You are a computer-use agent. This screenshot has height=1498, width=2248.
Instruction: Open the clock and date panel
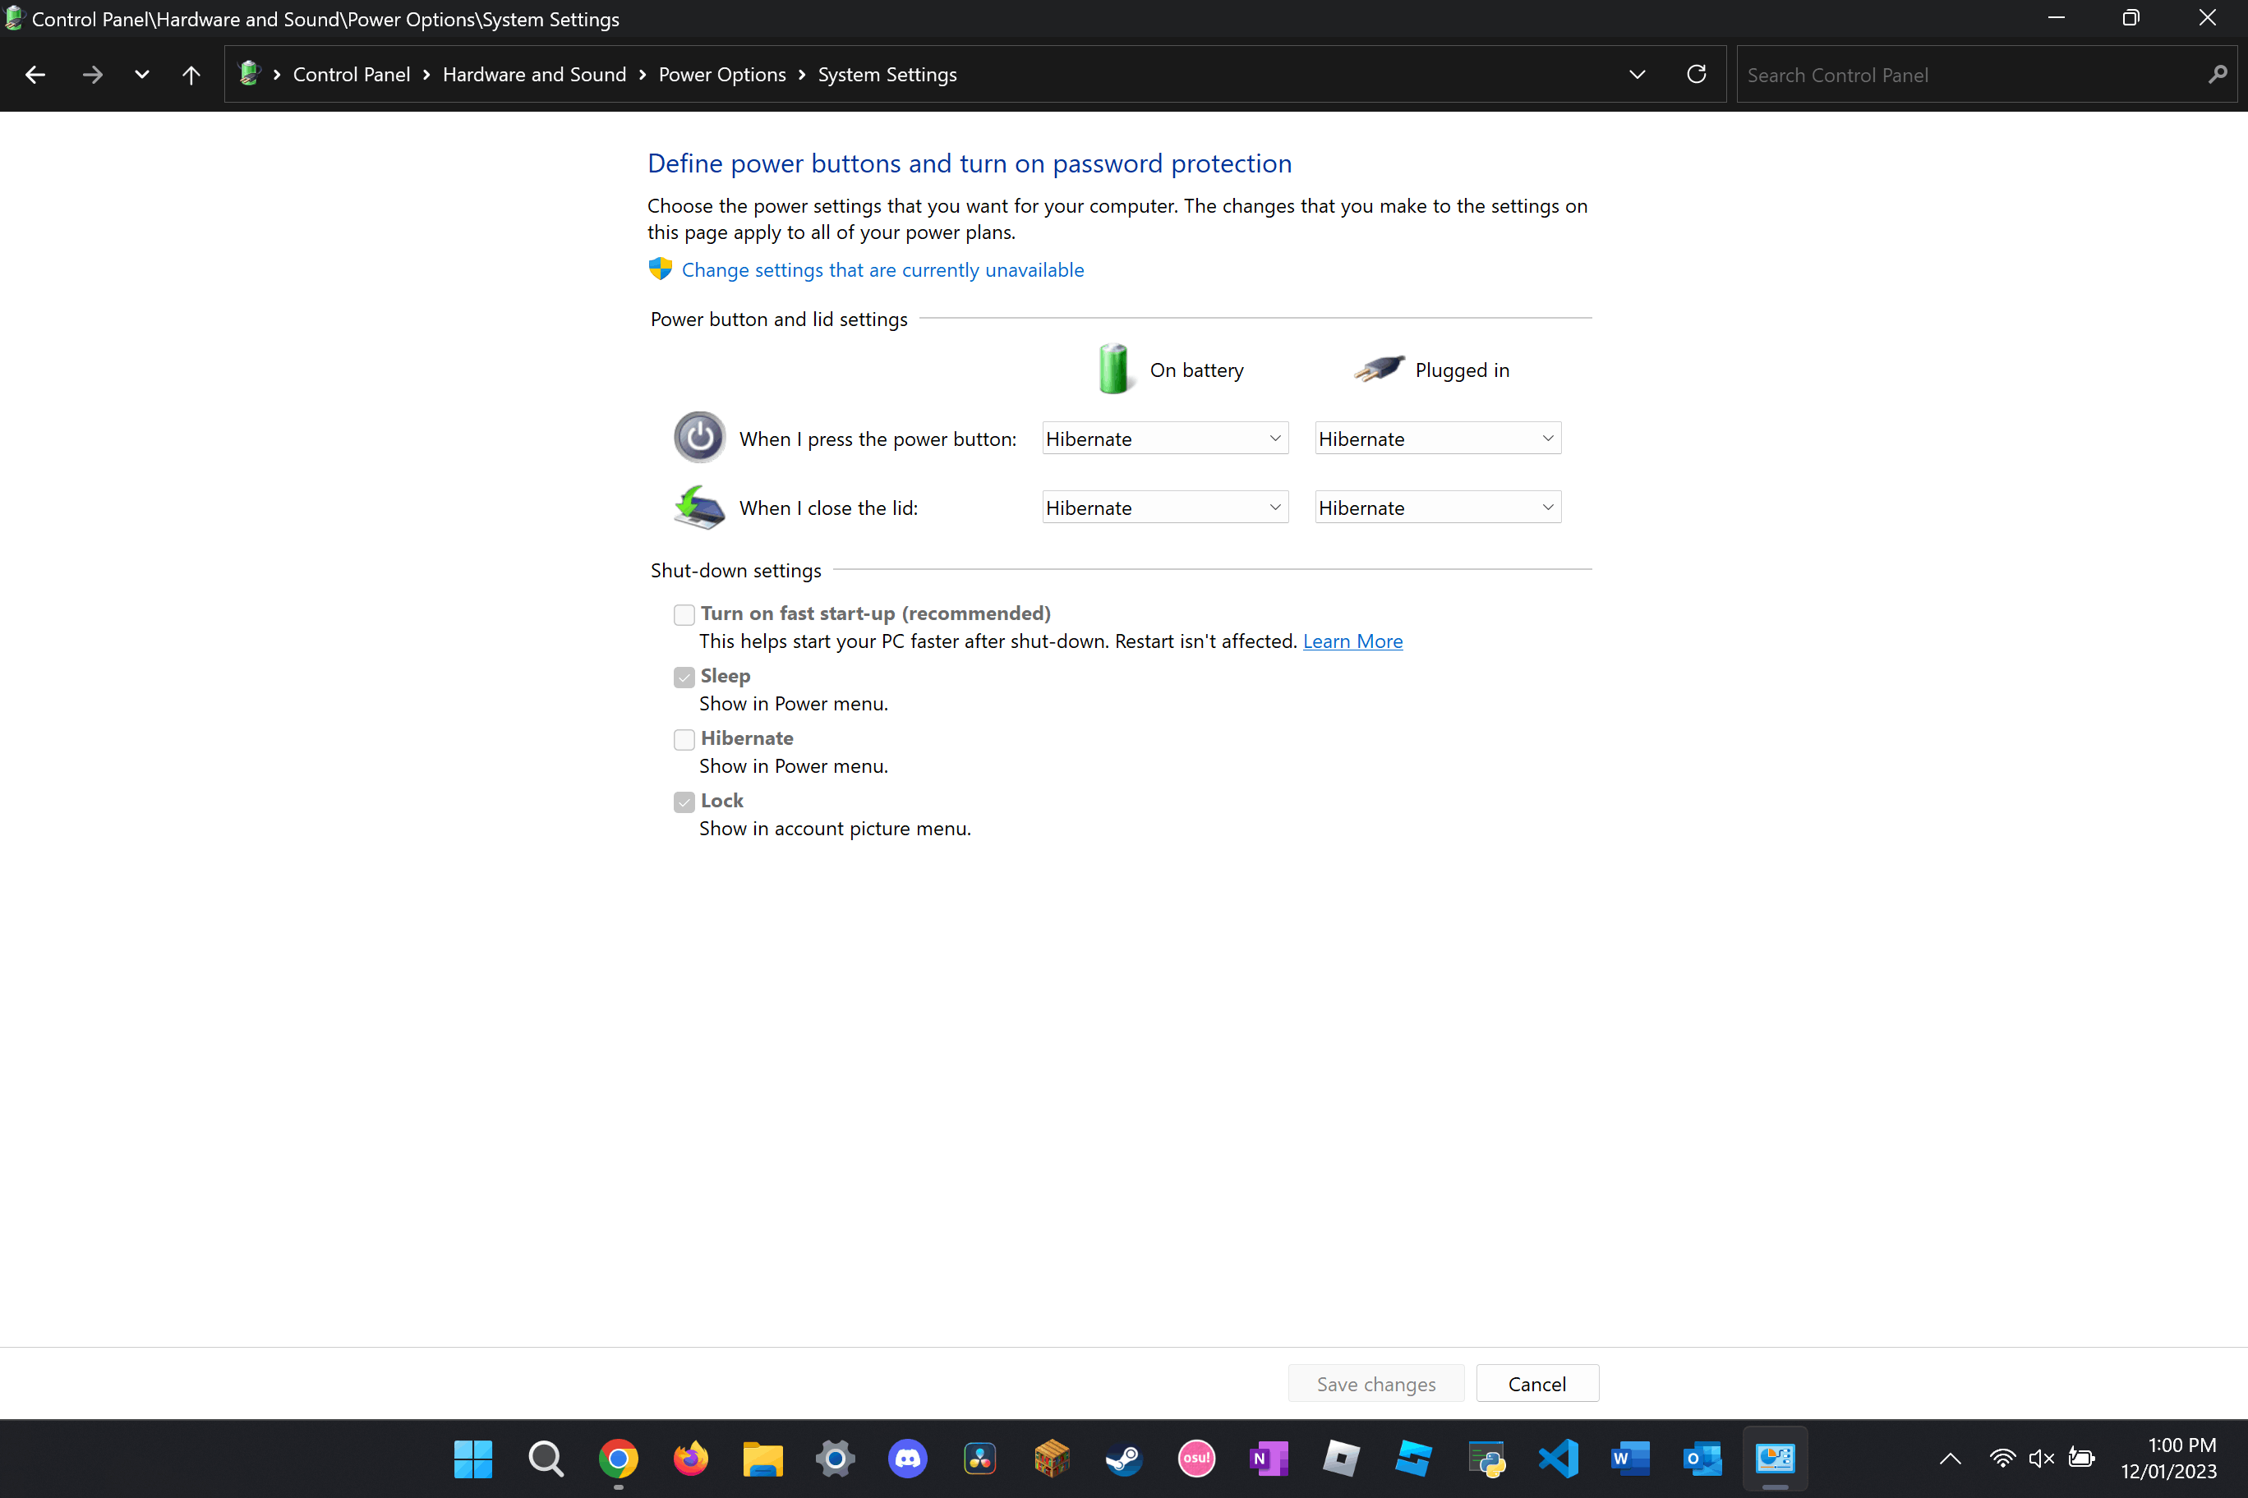click(2168, 1459)
